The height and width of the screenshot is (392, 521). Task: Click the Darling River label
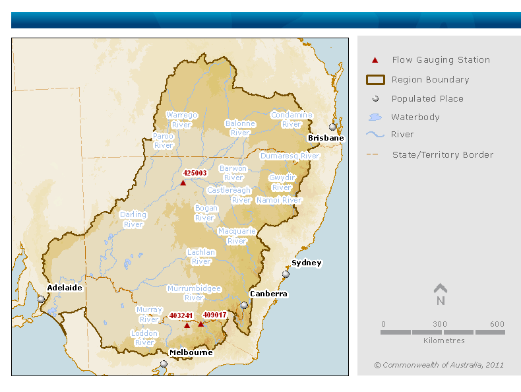click(133, 220)
